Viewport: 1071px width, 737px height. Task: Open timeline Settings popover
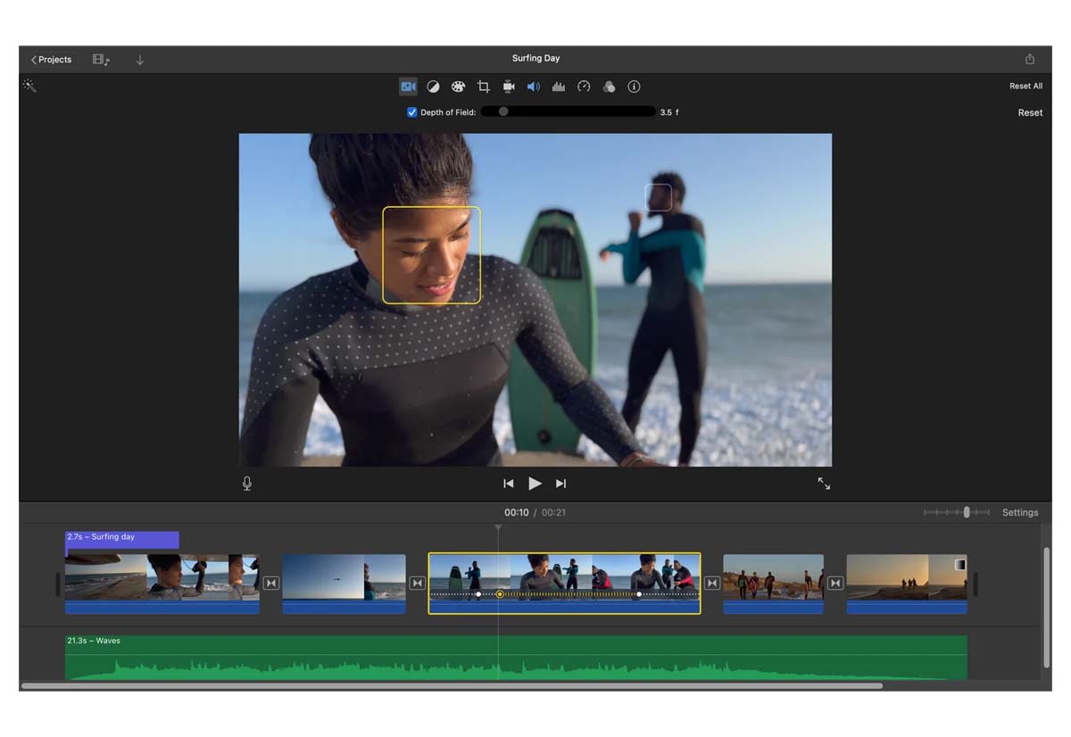coord(1019,512)
